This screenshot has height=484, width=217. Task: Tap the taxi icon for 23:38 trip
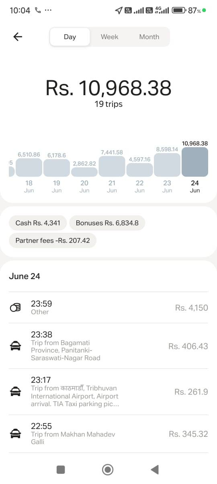tap(15, 346)
